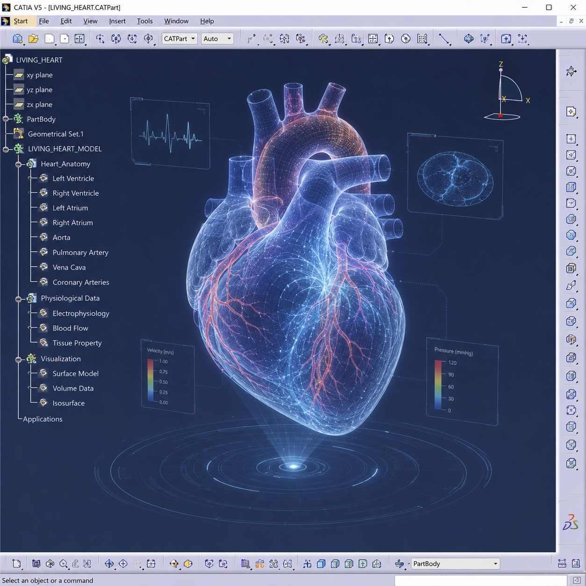Click the Open folder icon in top toolbar
586x586 pixels.
coord(33,39)
